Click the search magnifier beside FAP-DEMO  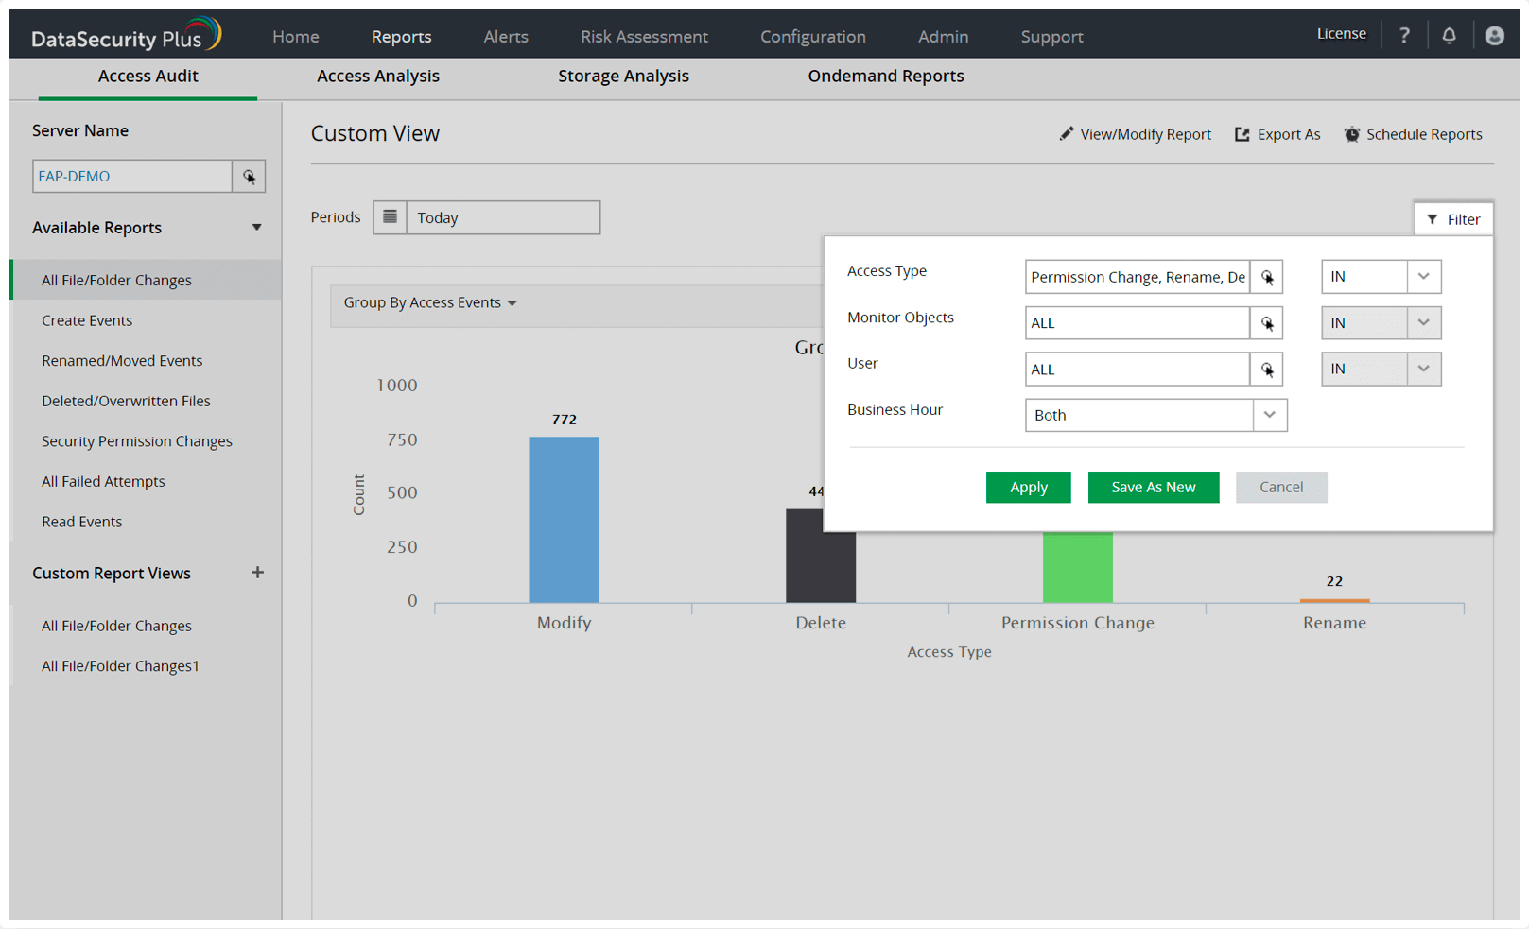tap(248, 176)
